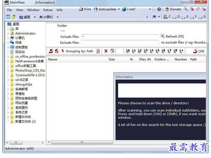Set tree expand level 0 icon
The image size is (211, 158).
[x=128, y=51]
